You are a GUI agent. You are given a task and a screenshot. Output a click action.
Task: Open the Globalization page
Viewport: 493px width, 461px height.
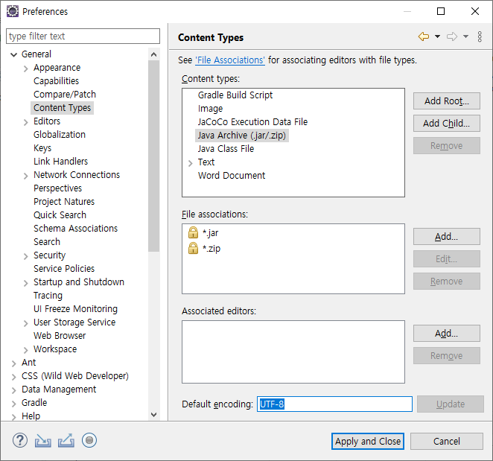coord(60,135)
